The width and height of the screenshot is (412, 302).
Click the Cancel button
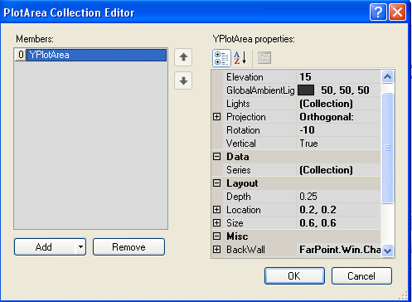point(361,275)
